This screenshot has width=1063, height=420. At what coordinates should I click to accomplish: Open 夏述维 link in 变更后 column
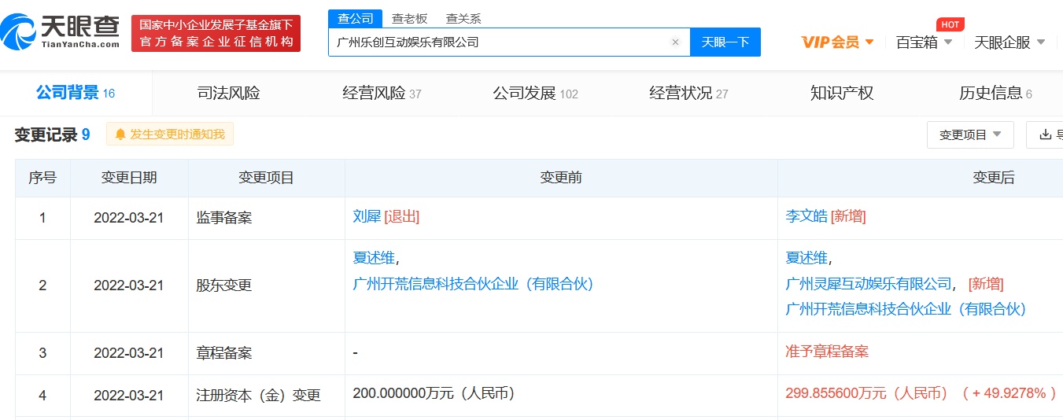[806, 258]
